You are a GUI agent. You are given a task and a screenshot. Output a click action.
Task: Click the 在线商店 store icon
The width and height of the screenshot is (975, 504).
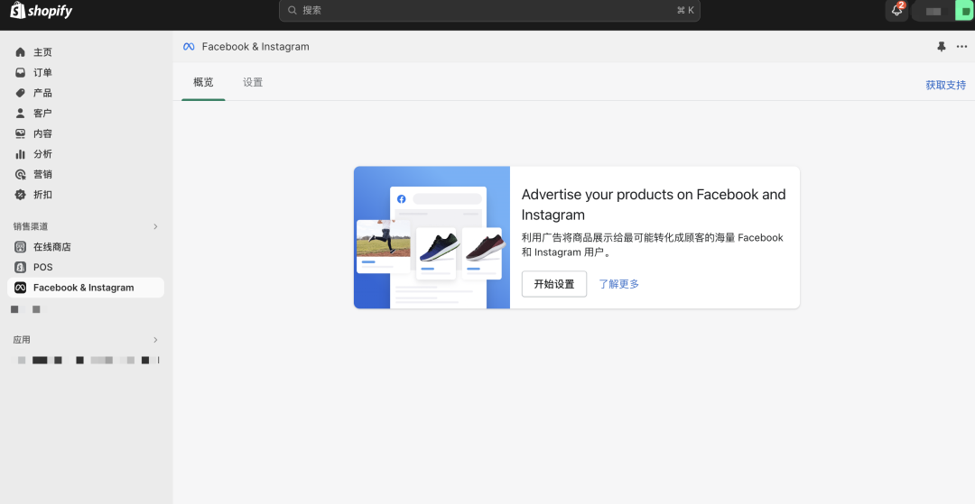click(x=21, y=247)
